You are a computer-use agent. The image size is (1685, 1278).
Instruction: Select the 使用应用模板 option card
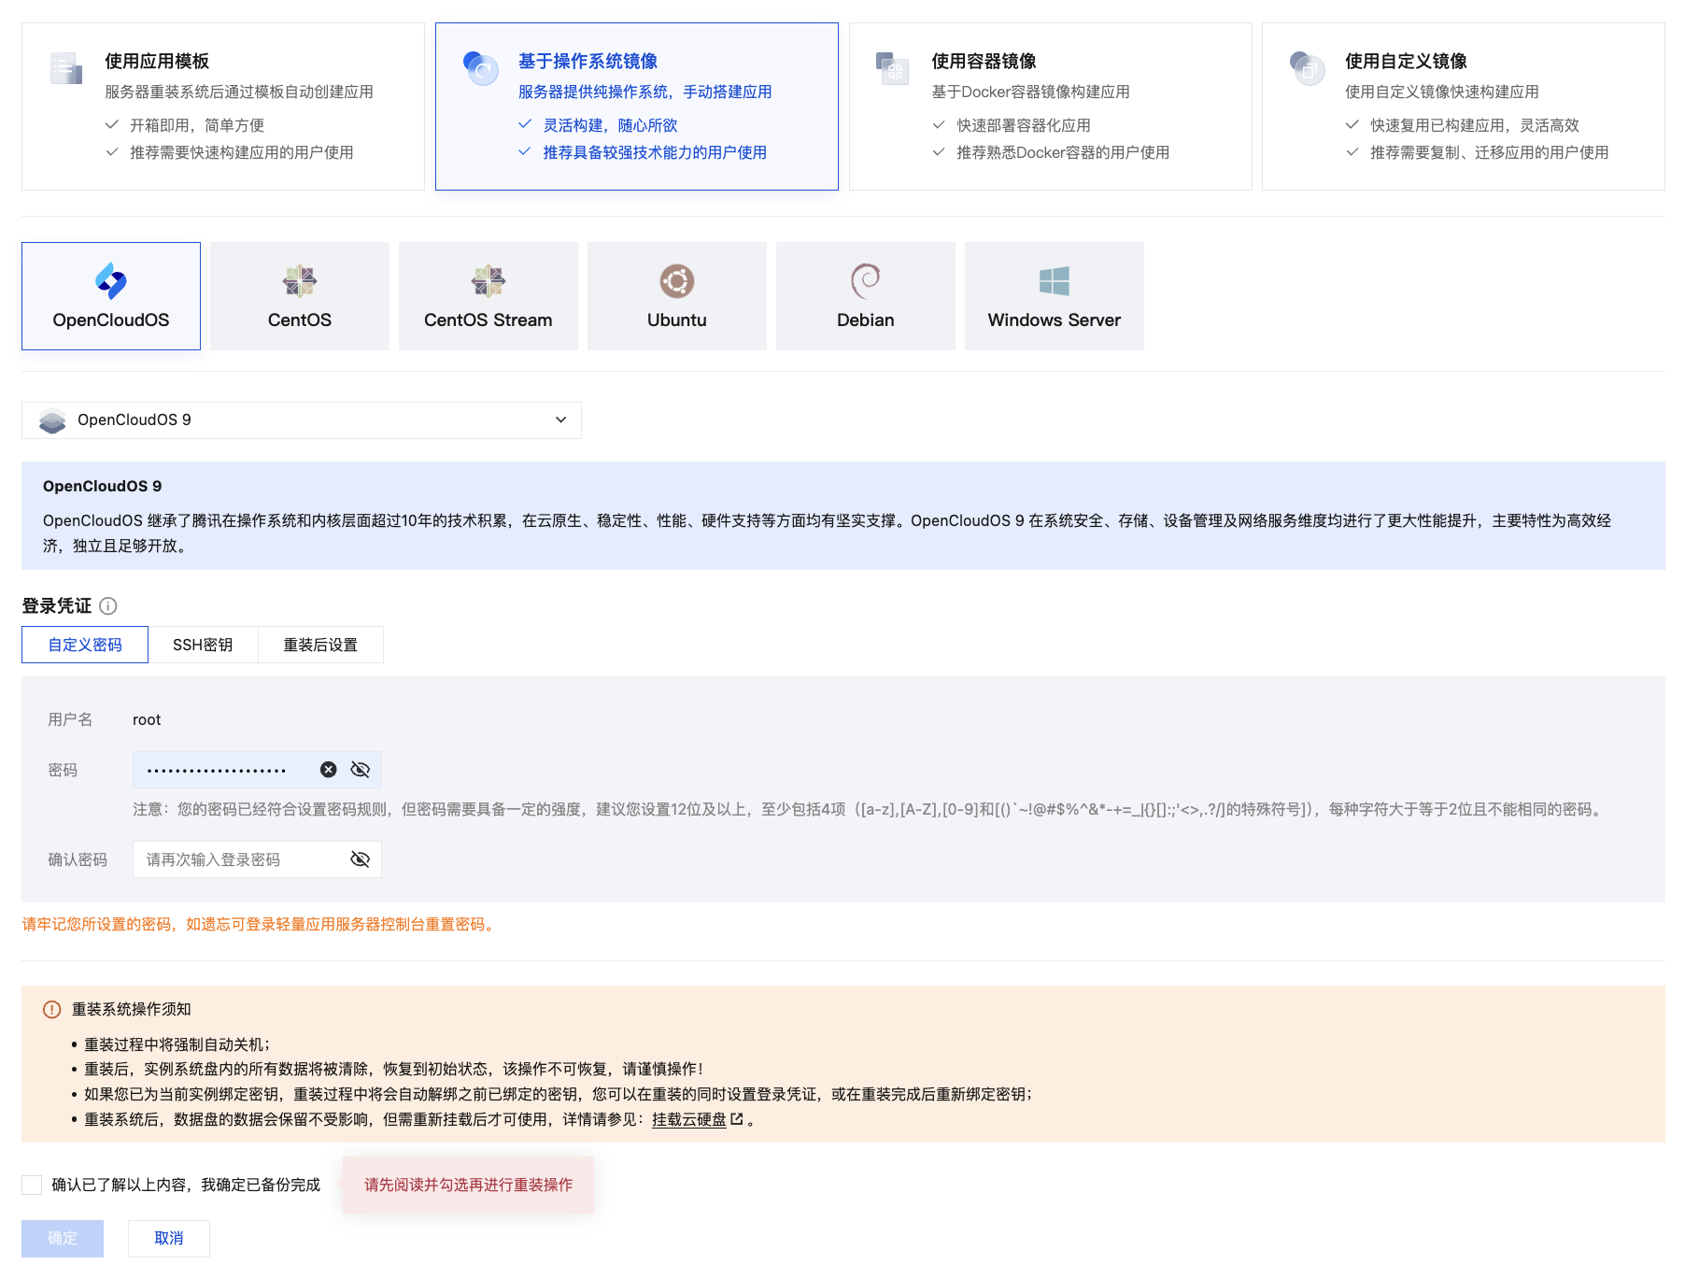click(223, 106)
